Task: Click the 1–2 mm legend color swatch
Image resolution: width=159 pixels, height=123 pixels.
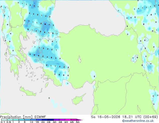Action: click(16, 120)
